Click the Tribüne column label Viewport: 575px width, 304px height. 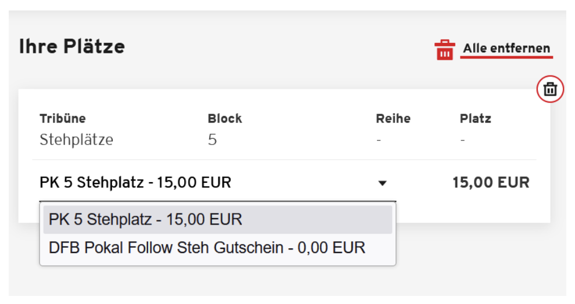pyautogui.click(x=63, y=118)
